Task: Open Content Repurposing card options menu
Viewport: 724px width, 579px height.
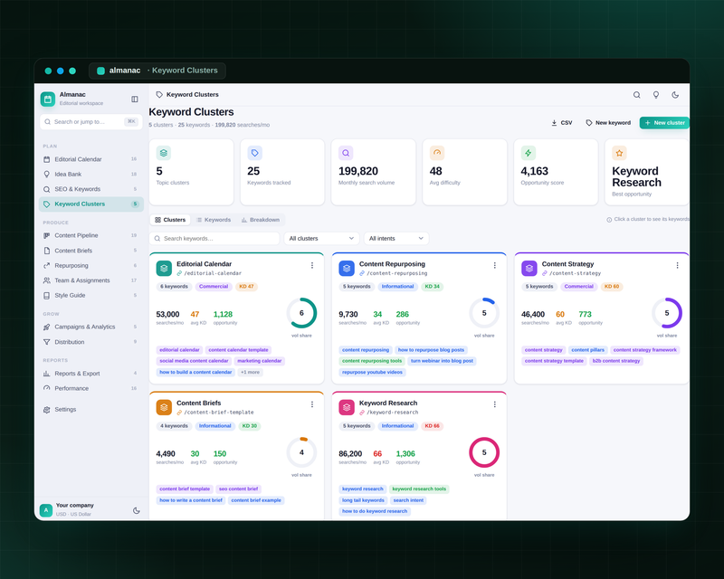Action: coord(494,265)
